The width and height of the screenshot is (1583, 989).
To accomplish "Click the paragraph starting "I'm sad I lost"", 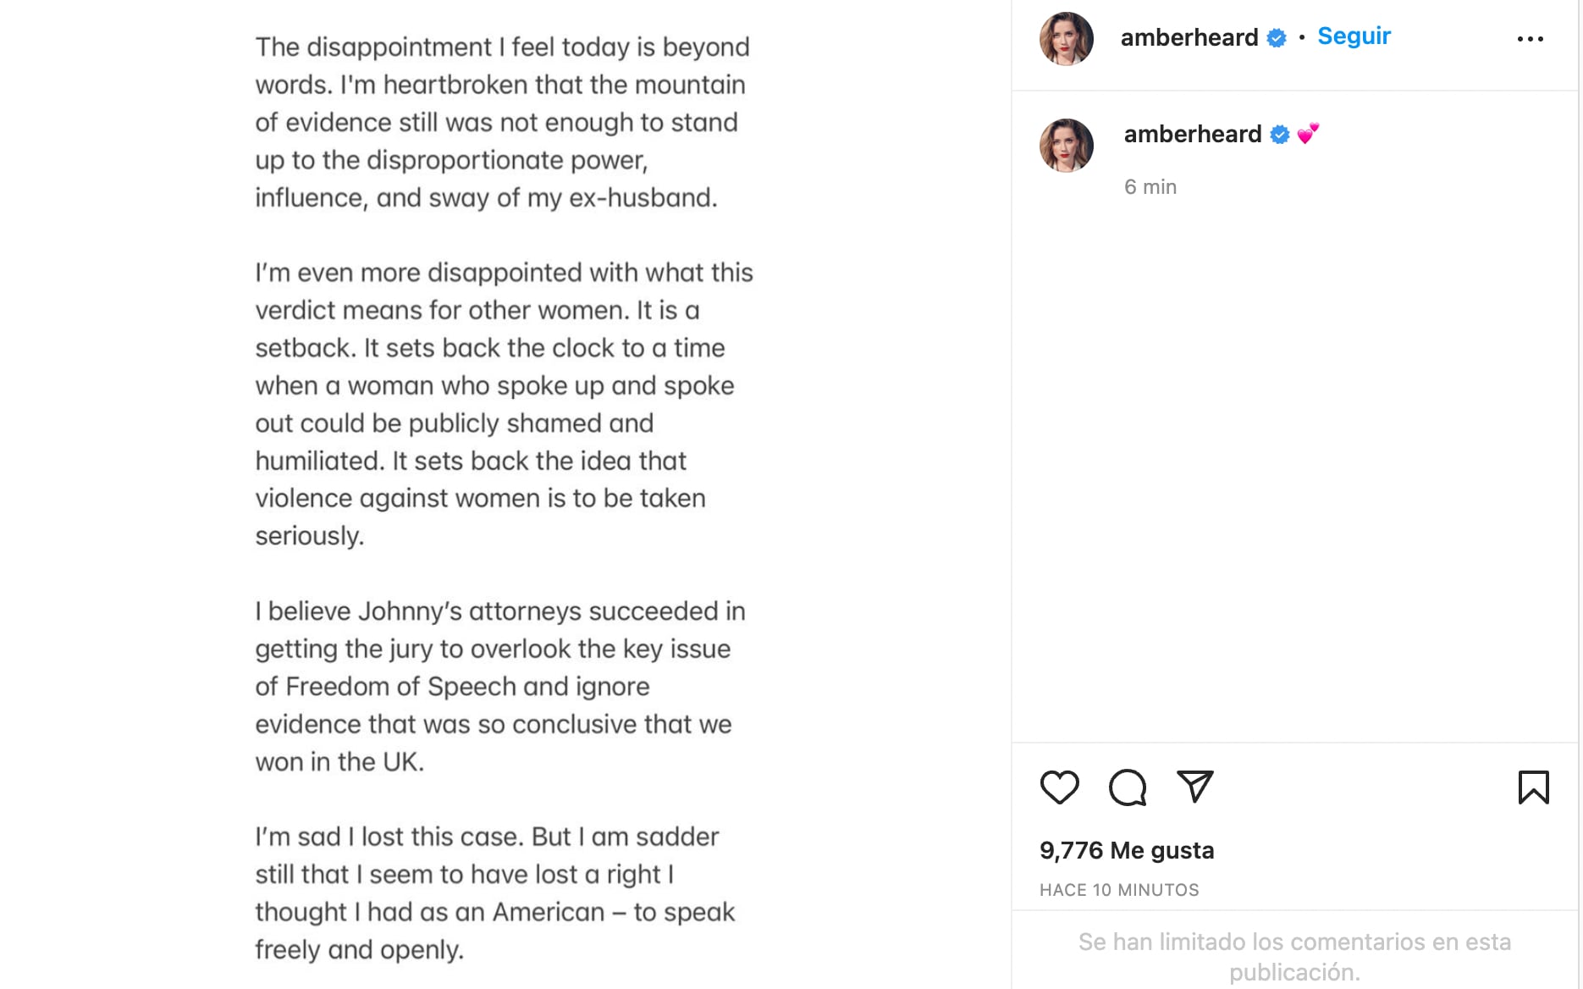I will tap(495, 892).
